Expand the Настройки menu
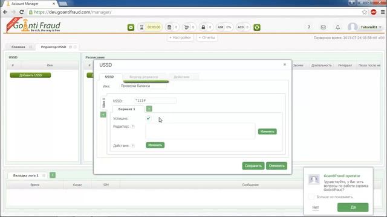The height and width of the screenshot is (217, 387). pos(180,37)
